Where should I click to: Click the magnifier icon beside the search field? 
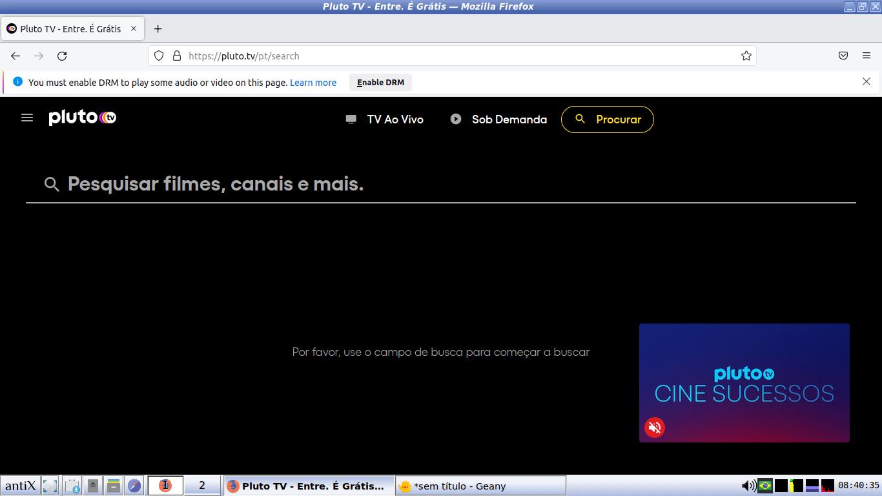point(52,185)
